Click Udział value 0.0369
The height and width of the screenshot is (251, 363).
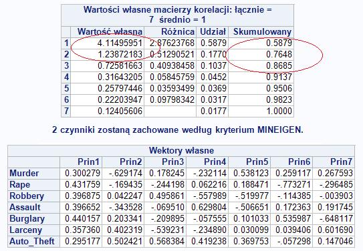213,88
